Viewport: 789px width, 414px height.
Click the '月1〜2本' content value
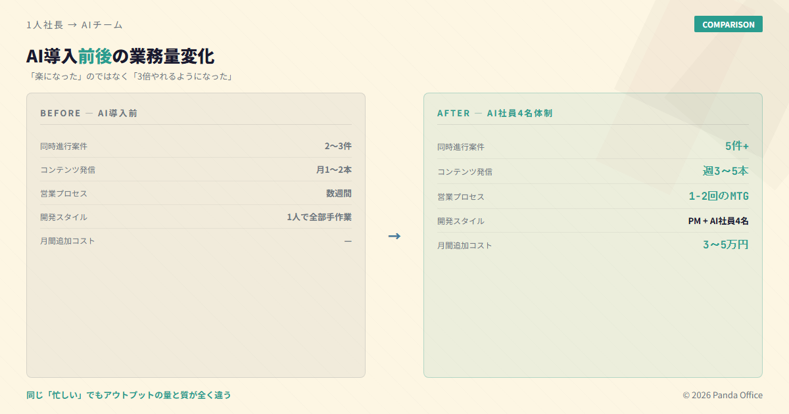coord(333,170)
